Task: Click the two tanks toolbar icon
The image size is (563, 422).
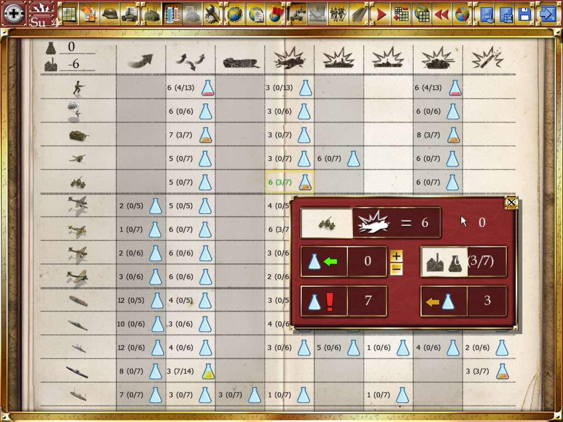Action: (297, 14)
